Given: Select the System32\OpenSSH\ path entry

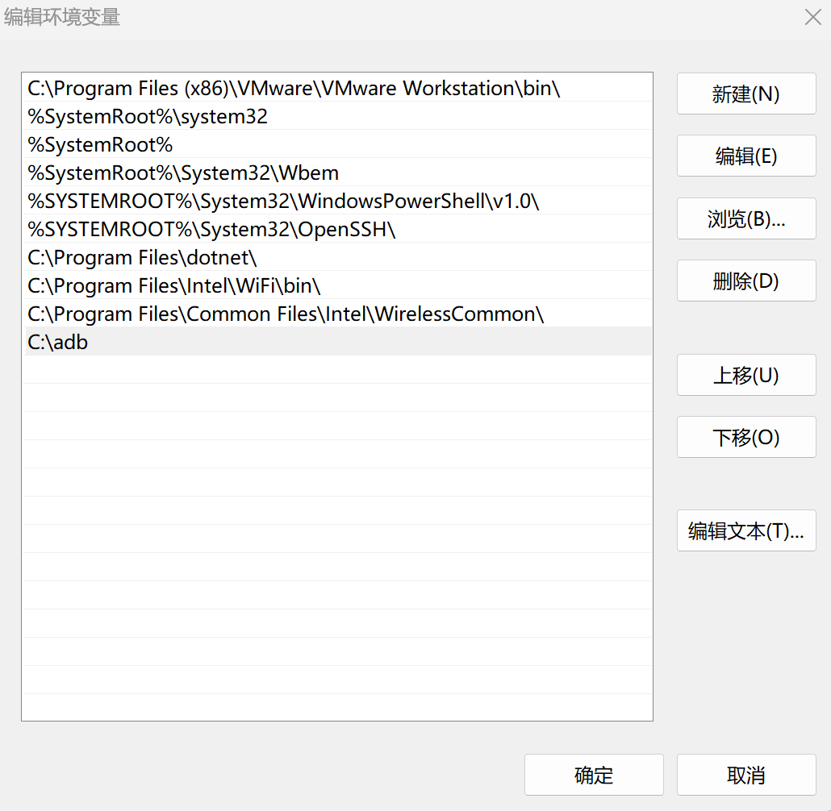Looking at the screenshot, I should (x=337, y=229).
